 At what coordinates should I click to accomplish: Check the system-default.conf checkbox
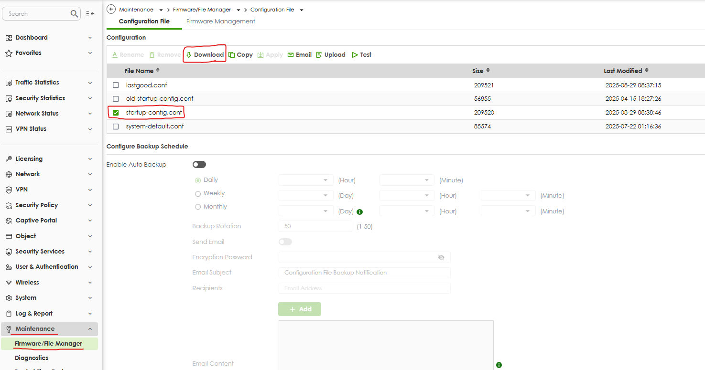116,127
